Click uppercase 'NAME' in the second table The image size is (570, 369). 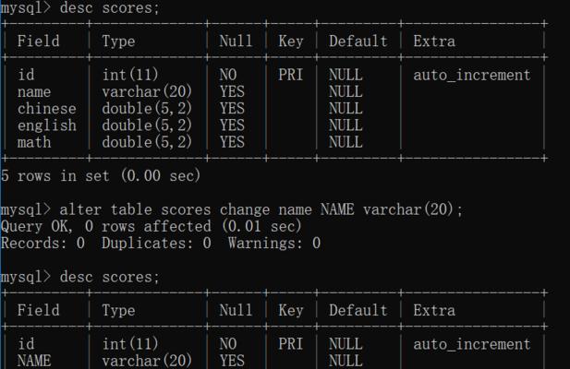point(34,361)
